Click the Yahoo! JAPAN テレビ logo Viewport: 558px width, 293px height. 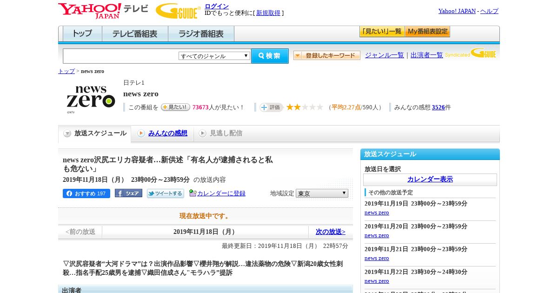point(103,11)
